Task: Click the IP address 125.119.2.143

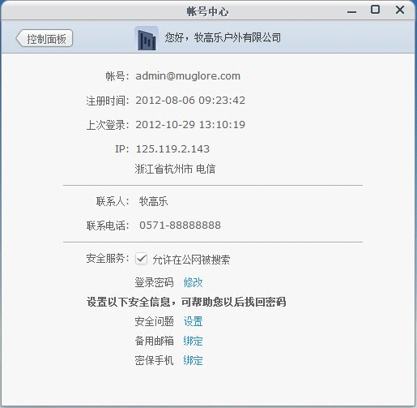Action: pos(172,149)
